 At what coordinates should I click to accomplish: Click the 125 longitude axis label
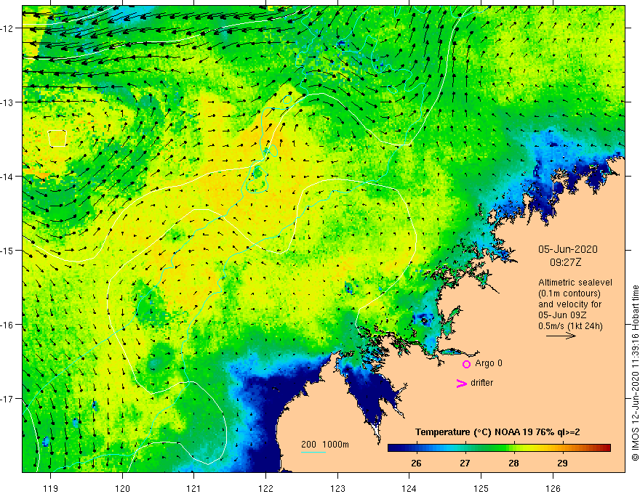(481, 488)
